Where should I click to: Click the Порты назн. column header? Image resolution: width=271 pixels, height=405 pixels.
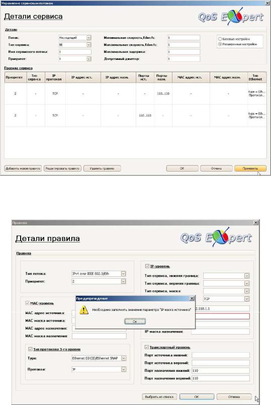coord(163,77)
